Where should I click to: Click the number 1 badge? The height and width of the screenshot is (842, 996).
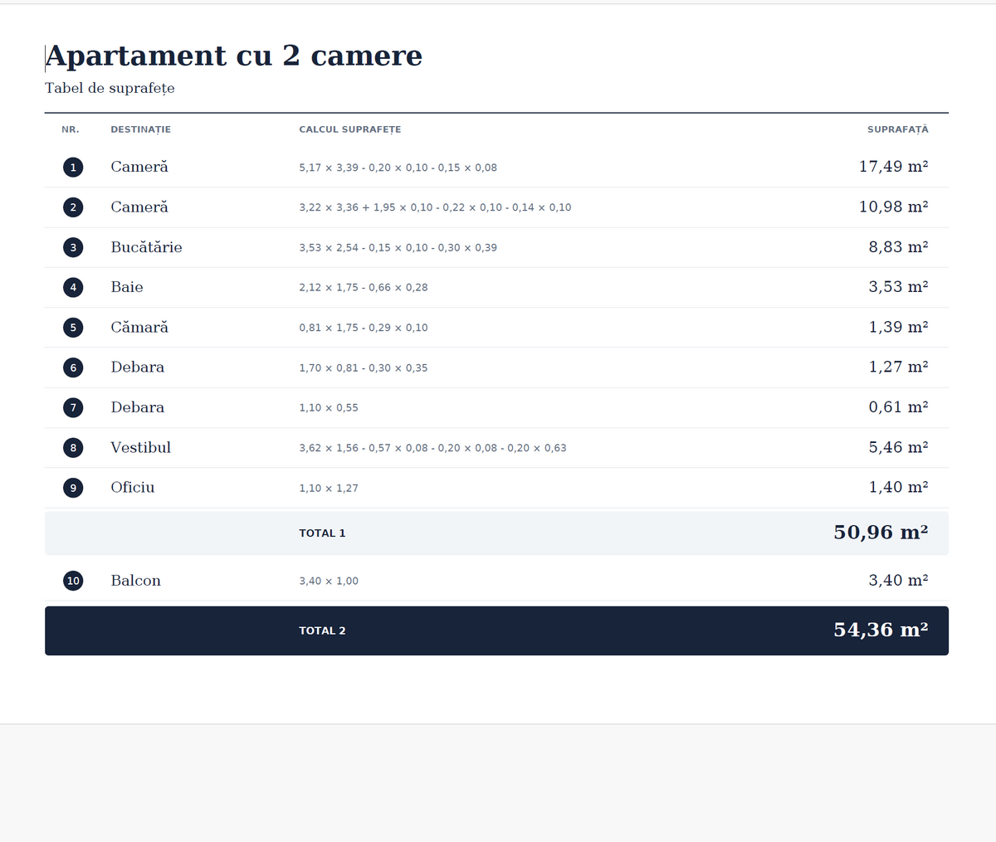point(73,168)
